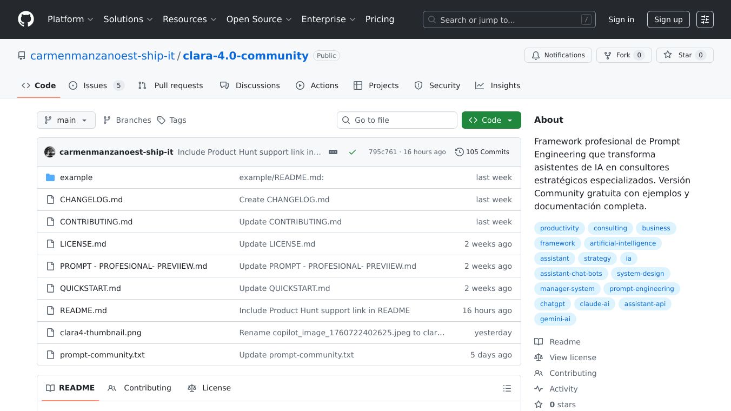
Task: Focus the Go to file field
Action: (397, 120)
